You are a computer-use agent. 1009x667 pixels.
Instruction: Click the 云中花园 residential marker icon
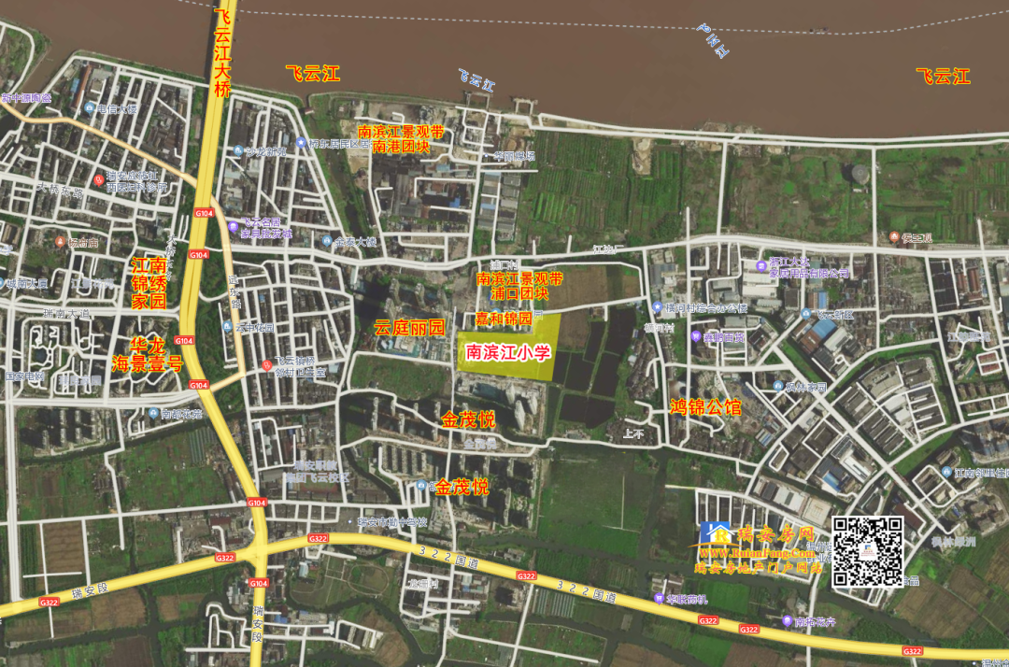227,327
